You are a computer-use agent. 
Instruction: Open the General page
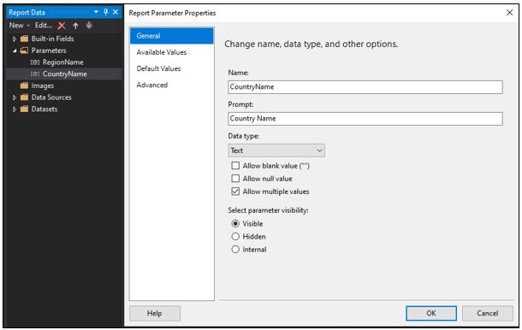(172, 36)
